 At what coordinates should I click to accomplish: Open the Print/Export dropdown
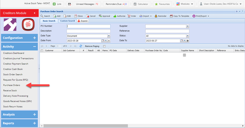click(201, 16)
